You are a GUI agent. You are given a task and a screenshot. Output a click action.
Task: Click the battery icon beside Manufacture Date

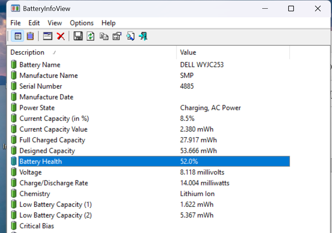click(14, 97)
